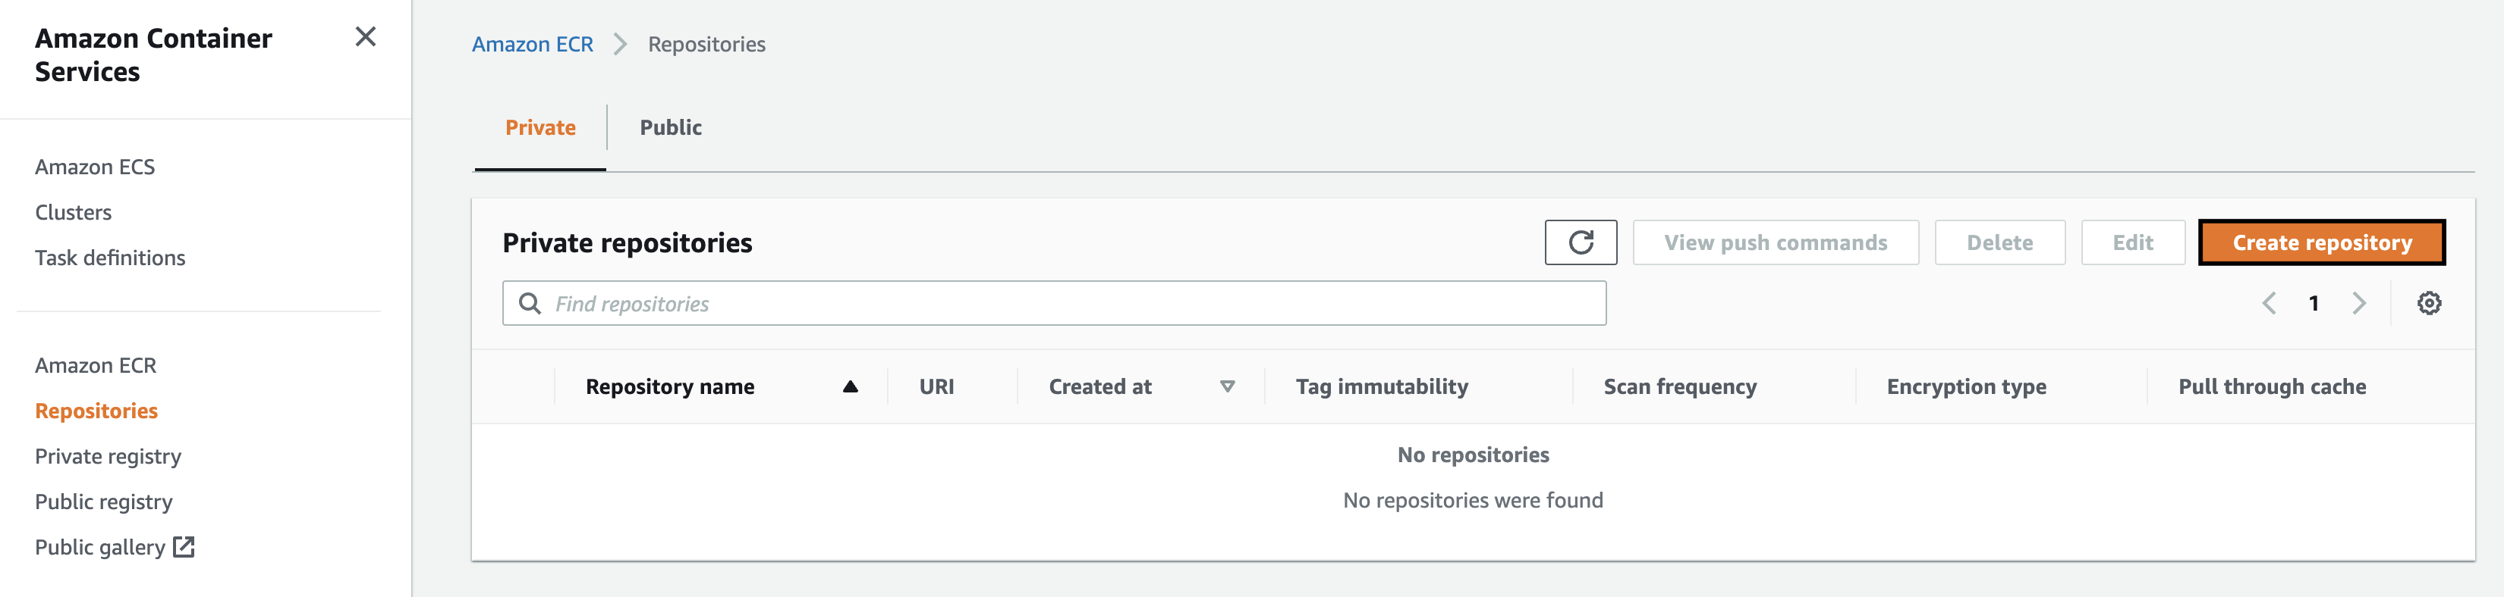
Task: Focus the Find repositories search field
Action: (1069, 304)
